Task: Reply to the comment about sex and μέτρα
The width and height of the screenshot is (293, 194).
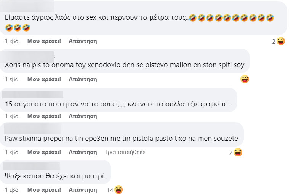Action: tap(83, 41)
